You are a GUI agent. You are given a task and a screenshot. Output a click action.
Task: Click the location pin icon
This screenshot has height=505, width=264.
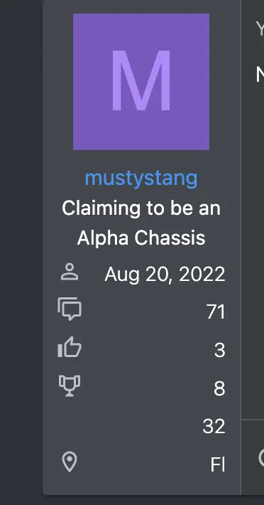click(70, 462)
